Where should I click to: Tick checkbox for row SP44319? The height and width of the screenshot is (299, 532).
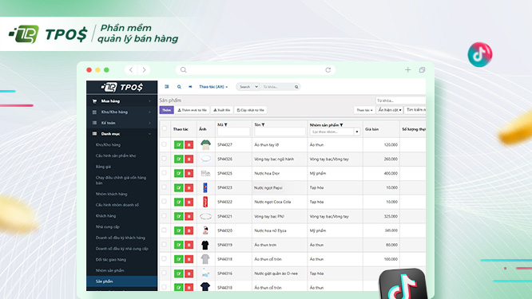tap(165, 244)
